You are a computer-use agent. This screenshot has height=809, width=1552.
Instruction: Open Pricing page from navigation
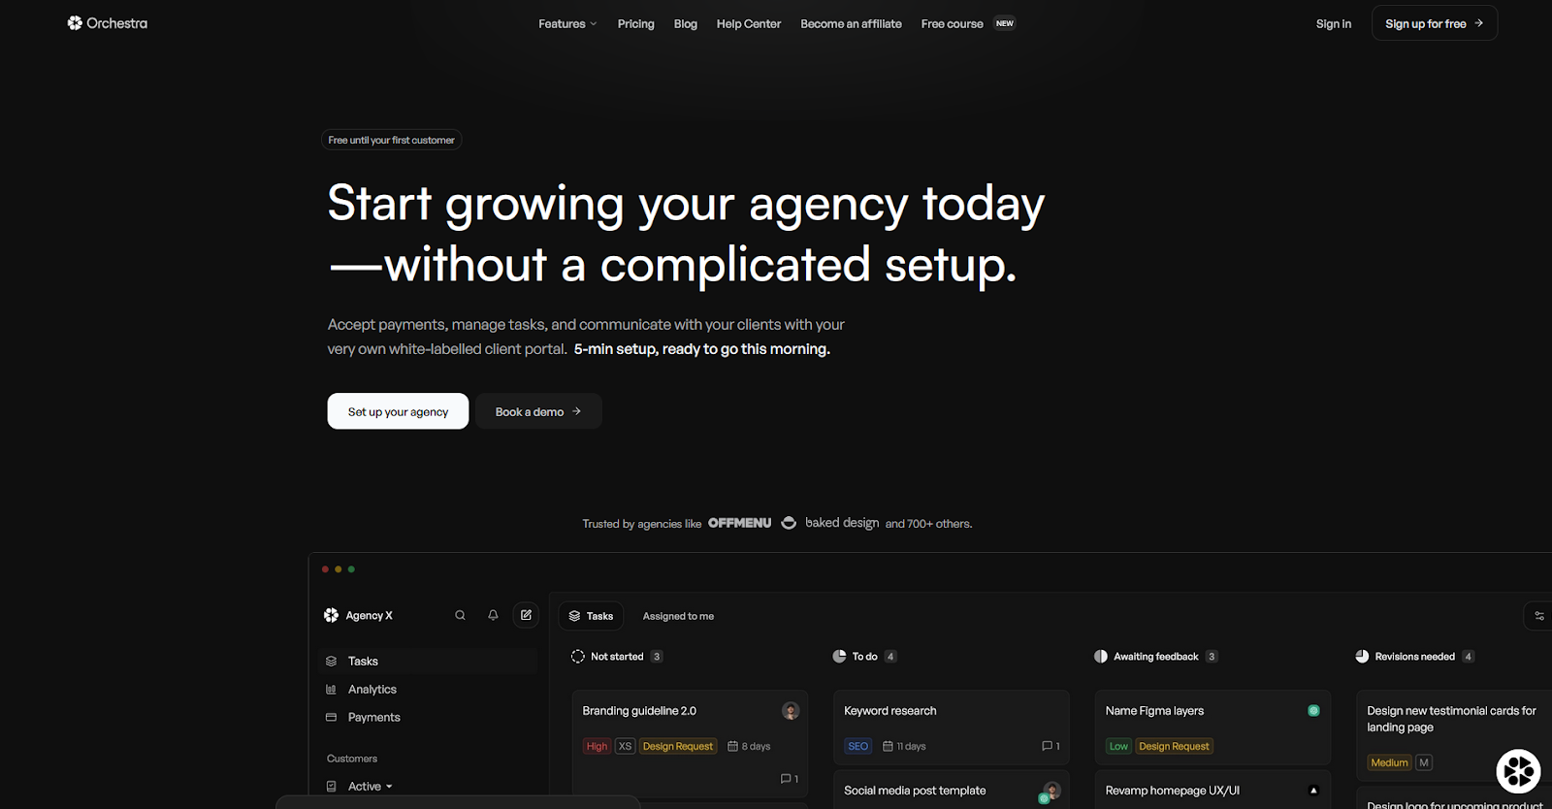(x=635, y=23)
